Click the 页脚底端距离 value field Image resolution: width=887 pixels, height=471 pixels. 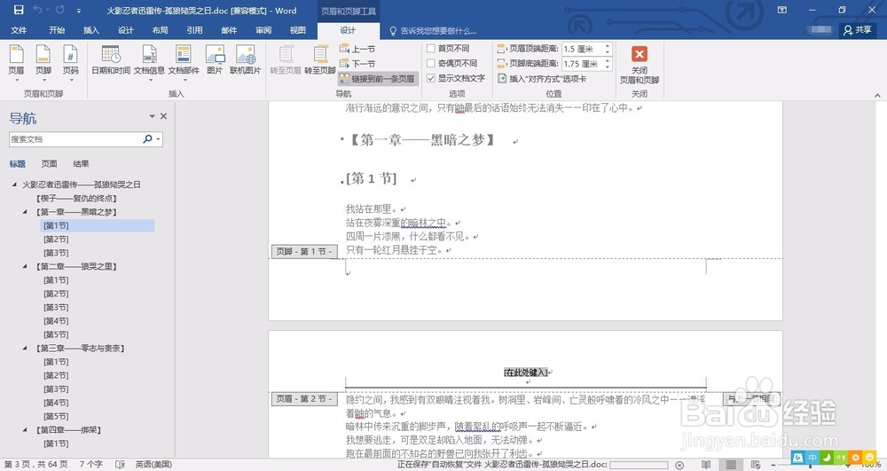point(582,64)
